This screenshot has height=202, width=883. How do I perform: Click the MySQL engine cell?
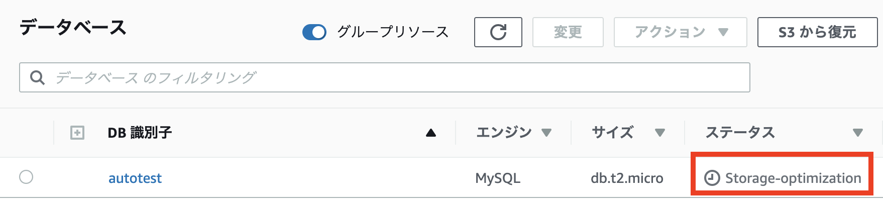pyautogui.click(x=498, y=178)
